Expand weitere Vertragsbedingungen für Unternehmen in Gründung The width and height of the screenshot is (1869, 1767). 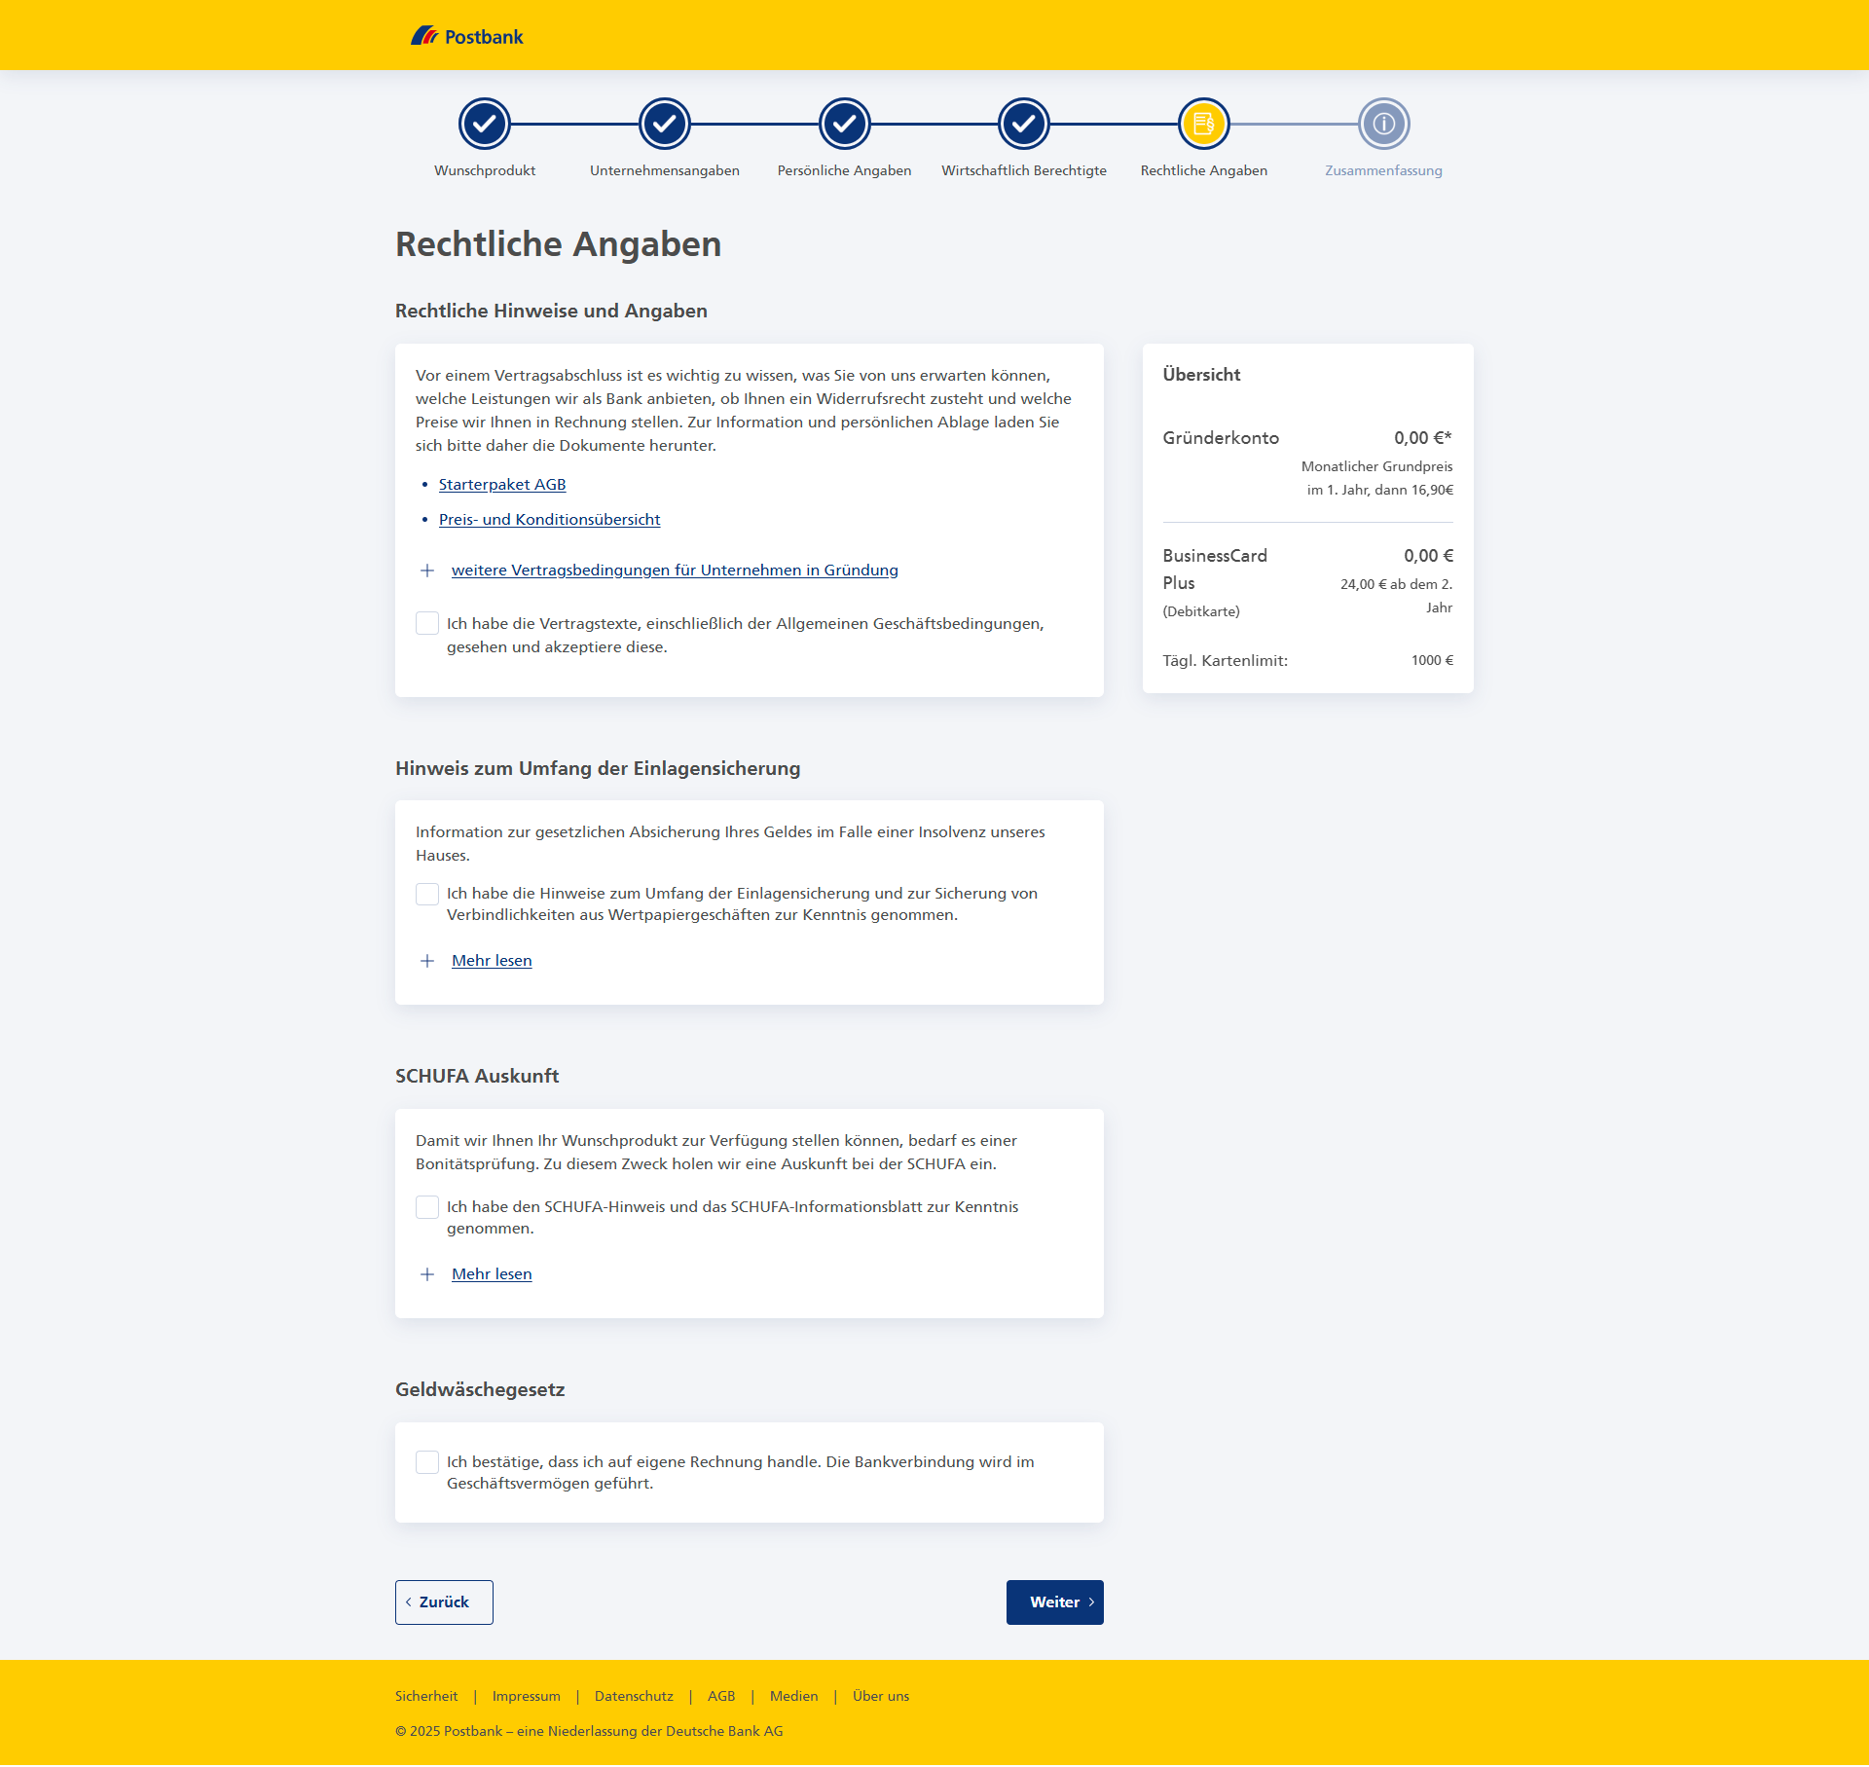coord(675,571)
